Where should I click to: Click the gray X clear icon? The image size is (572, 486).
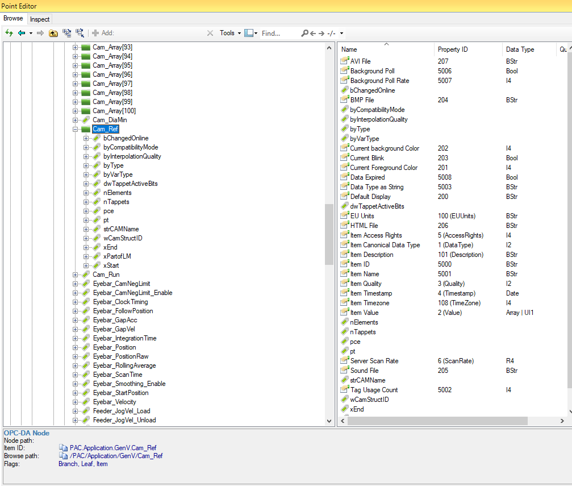click(210, 33)
